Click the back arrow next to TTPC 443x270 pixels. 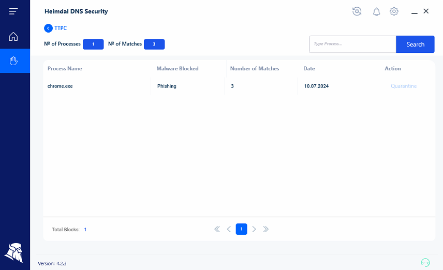[x=48, y=28]
